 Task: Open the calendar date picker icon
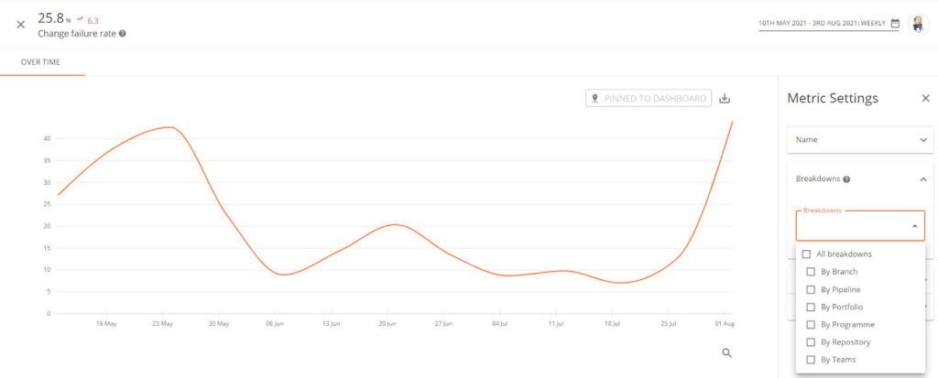(895, 24)
